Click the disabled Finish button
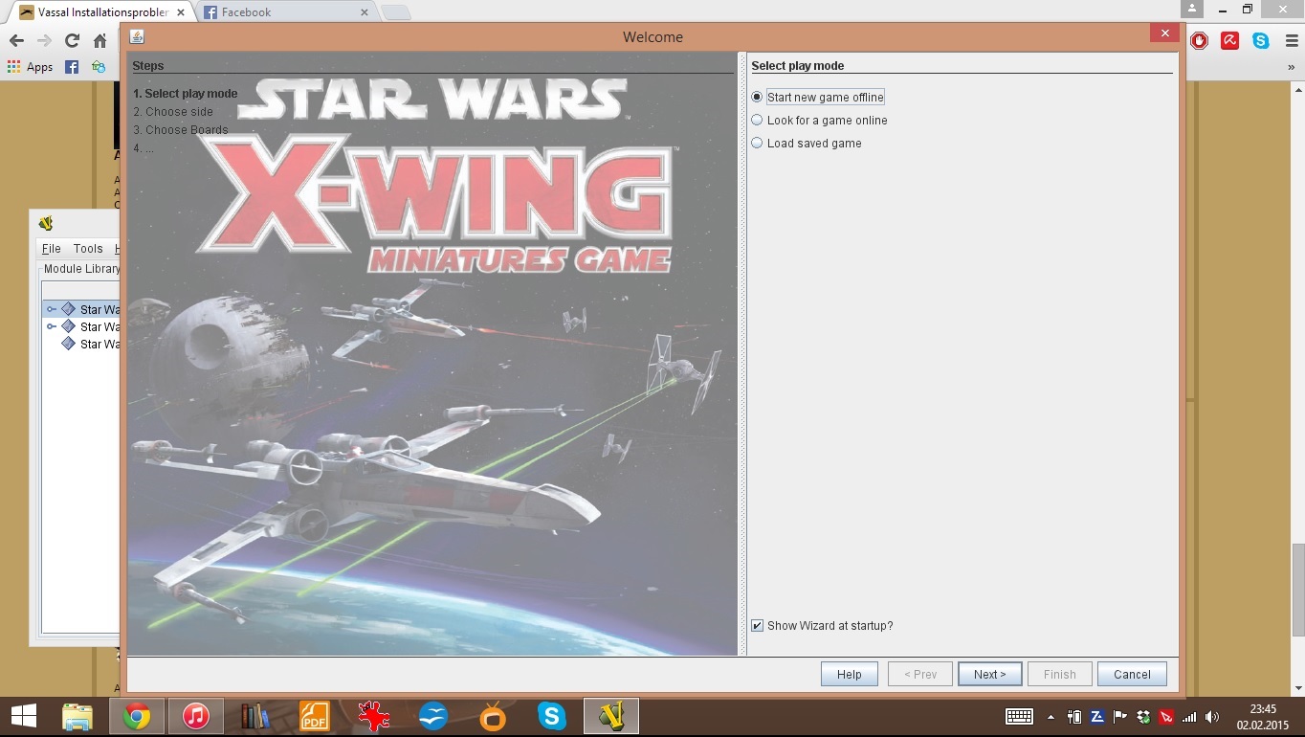 1059,674
